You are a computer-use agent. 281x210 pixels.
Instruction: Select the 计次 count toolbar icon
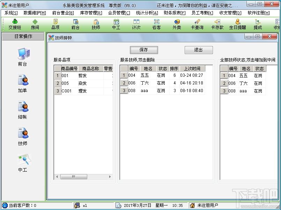[136, 24]
